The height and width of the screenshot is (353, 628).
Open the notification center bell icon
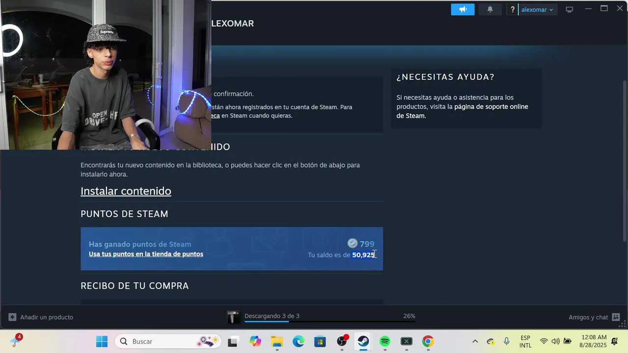click(615, 341)
